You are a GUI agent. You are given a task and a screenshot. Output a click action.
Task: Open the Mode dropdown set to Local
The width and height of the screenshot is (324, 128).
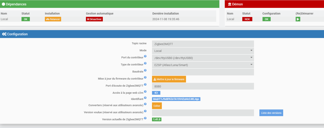(203, 51)
